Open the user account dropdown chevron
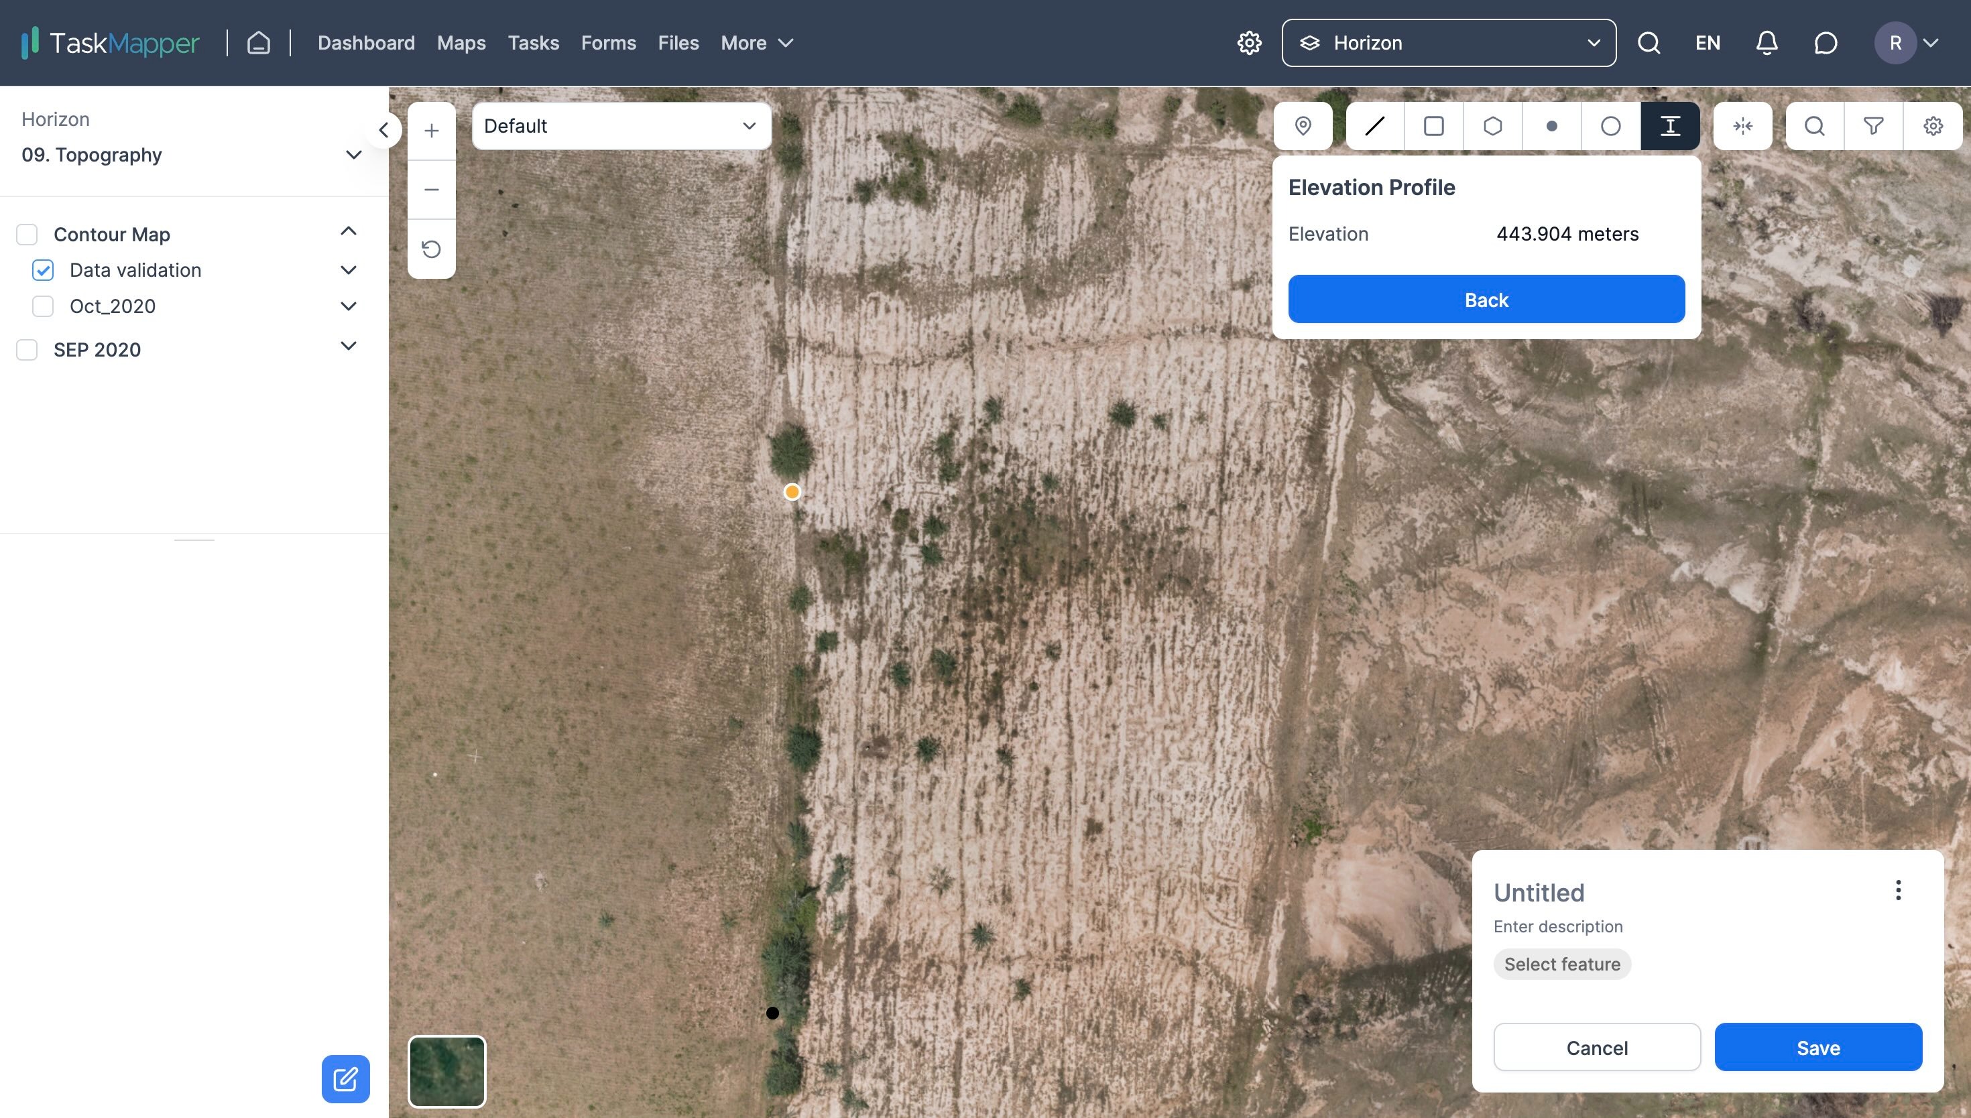The image size is (1971, 1118). point(1931,43)
